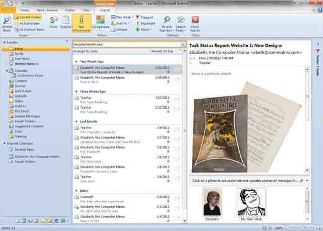Click the Notes navigation icon at bottom
This screenshot has height=231, width=323.
pos(43,221)
